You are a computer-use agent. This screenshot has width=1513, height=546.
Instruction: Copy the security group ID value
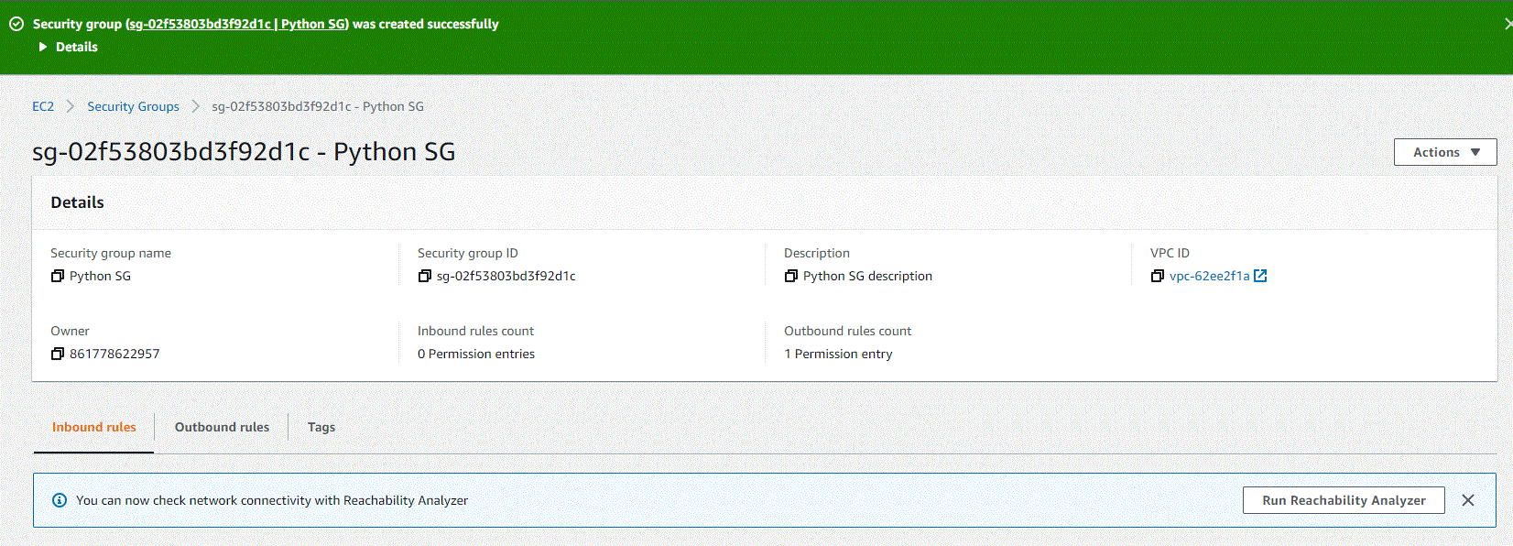tap(424, 276)
